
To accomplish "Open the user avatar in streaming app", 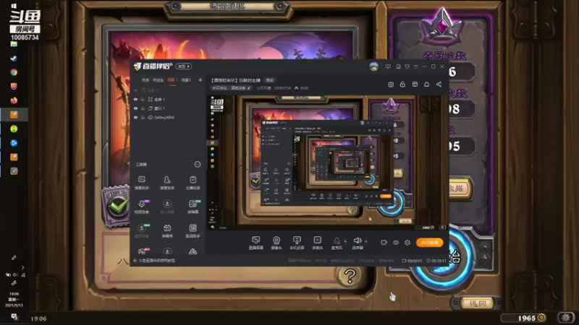I will [373, 66].
